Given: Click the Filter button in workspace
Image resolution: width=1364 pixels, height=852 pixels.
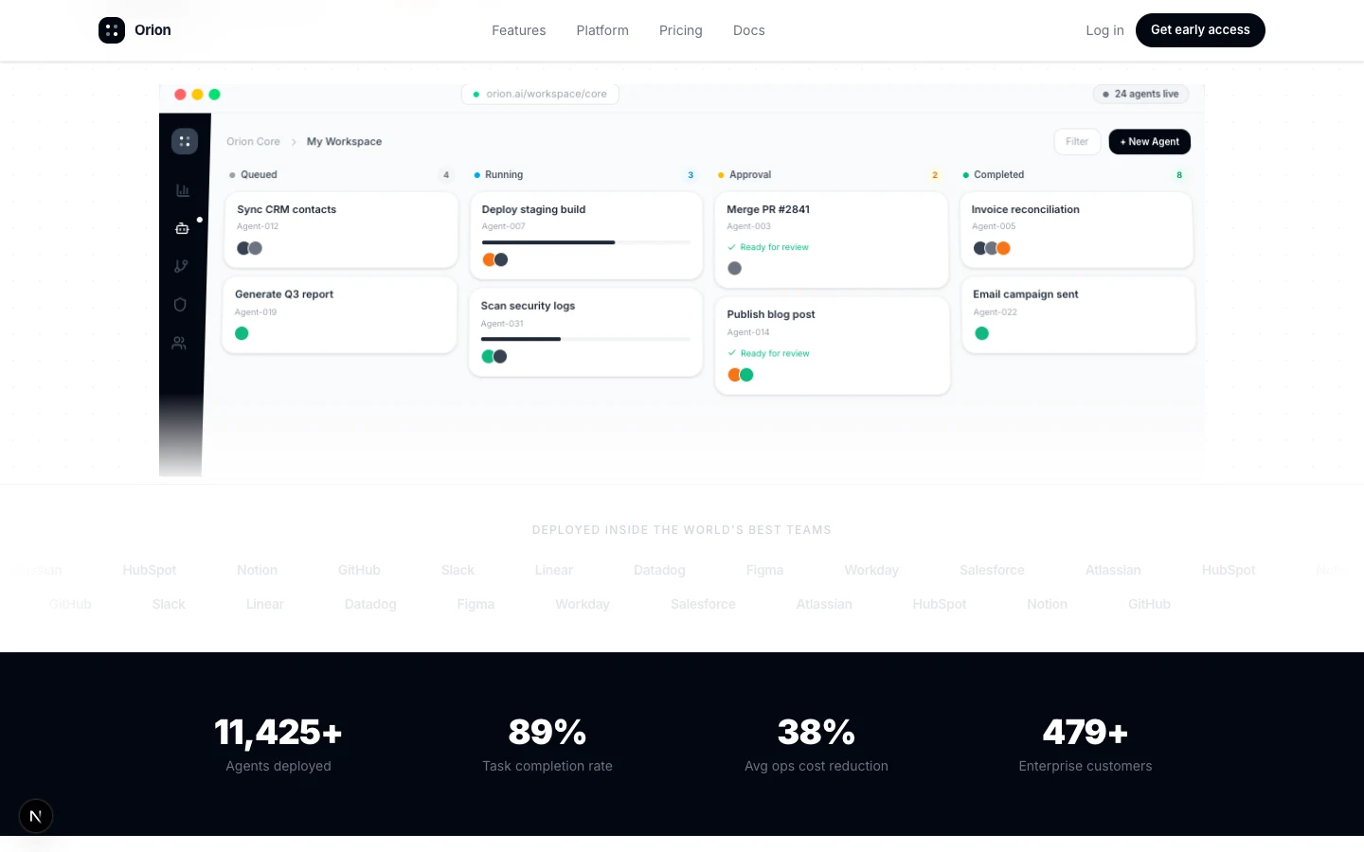Looking at the screenshot, I should point(1077,142).
